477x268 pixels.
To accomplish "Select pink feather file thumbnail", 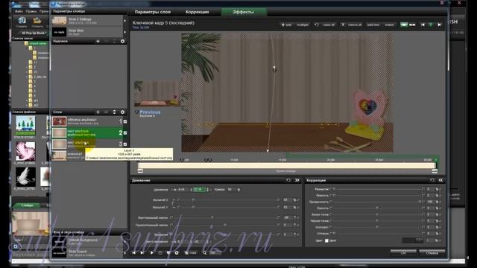I will tap(25, 151).
